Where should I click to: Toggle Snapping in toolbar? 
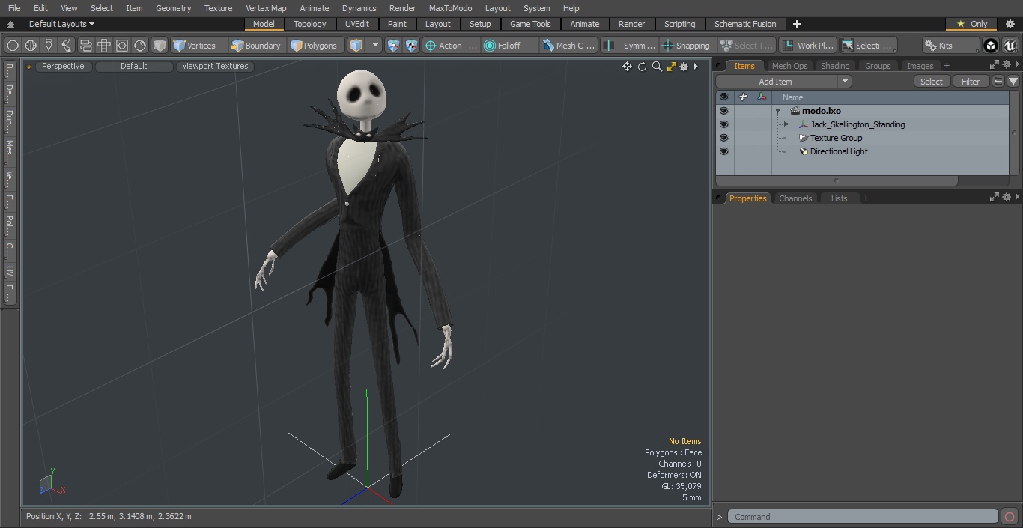pyautogui.click(x=686, y=46)
